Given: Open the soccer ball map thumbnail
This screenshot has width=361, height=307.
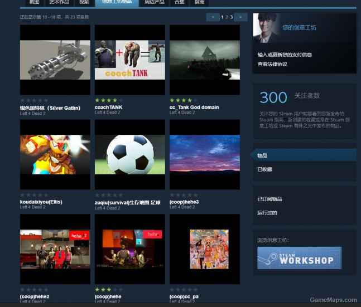Looking at the screenshot, I should [x=130, y=154].
